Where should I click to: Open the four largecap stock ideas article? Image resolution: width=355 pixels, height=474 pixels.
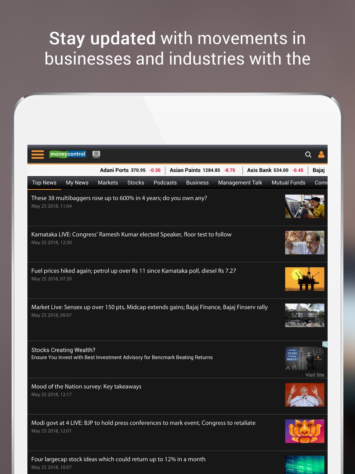[177, 462]
